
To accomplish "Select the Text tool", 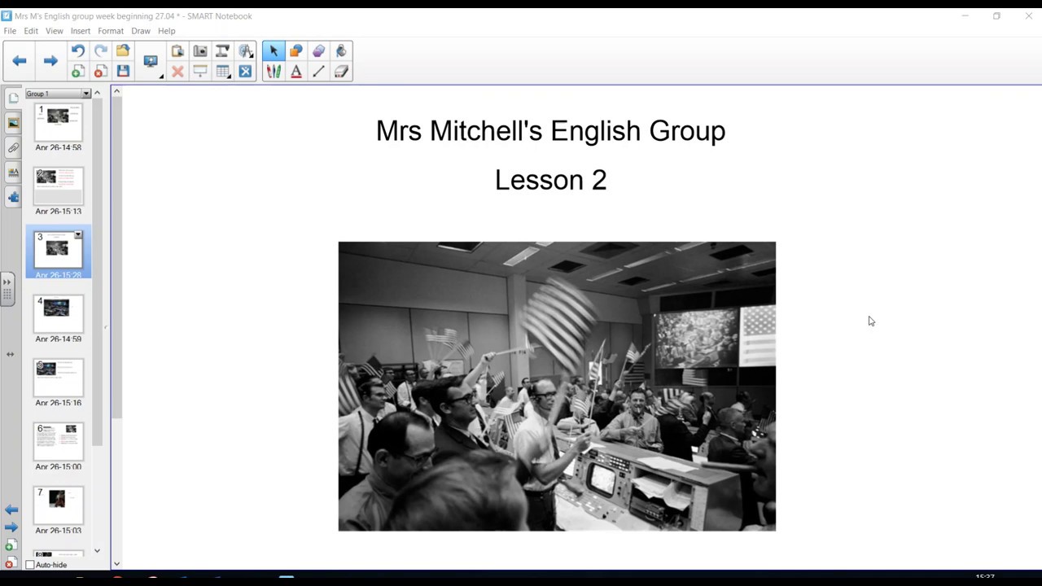I will pos(296,72).
